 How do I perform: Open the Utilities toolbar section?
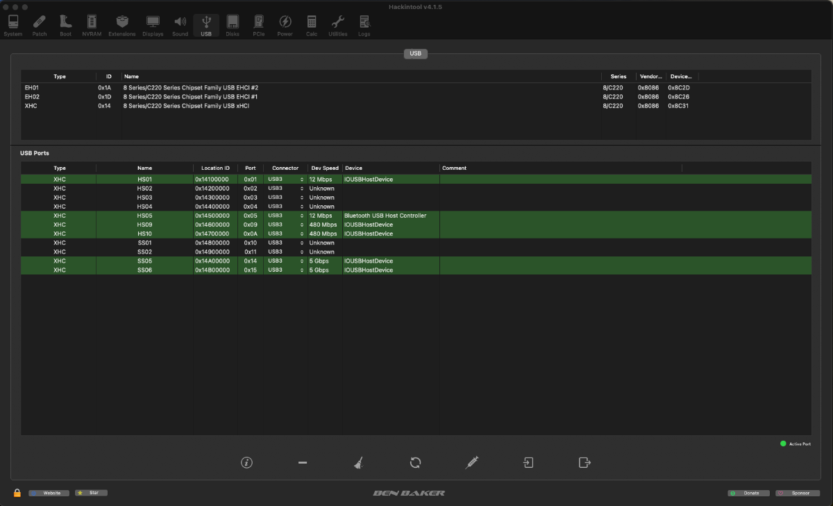(337, 26)
